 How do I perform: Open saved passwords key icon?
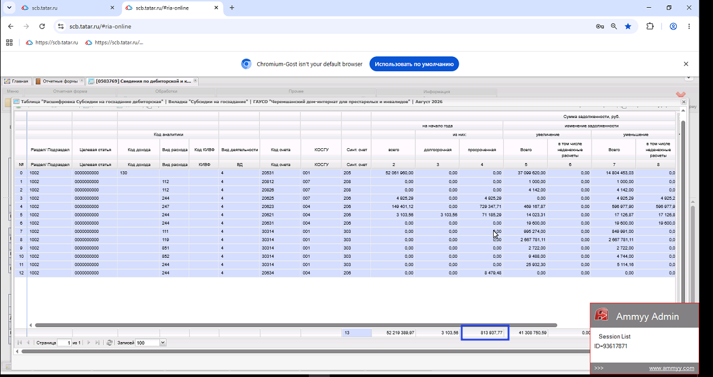600,26
